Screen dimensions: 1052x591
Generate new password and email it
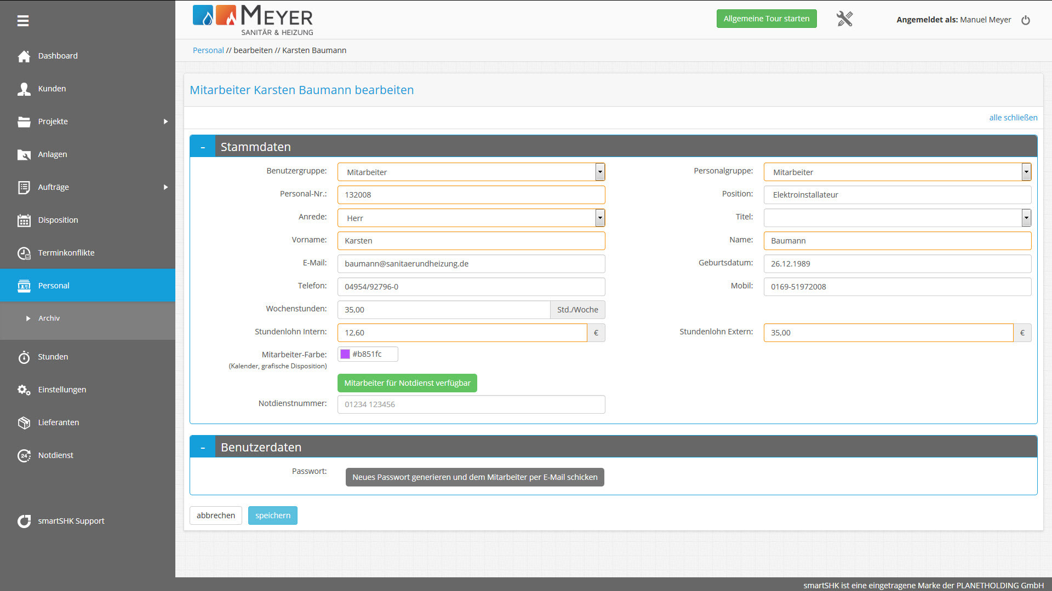pyautogui.click(x=475, y=477)
